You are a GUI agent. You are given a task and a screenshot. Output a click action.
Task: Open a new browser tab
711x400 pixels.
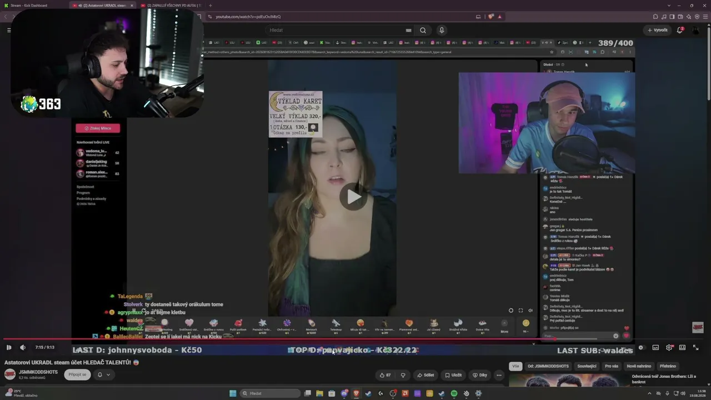[210, 5]
